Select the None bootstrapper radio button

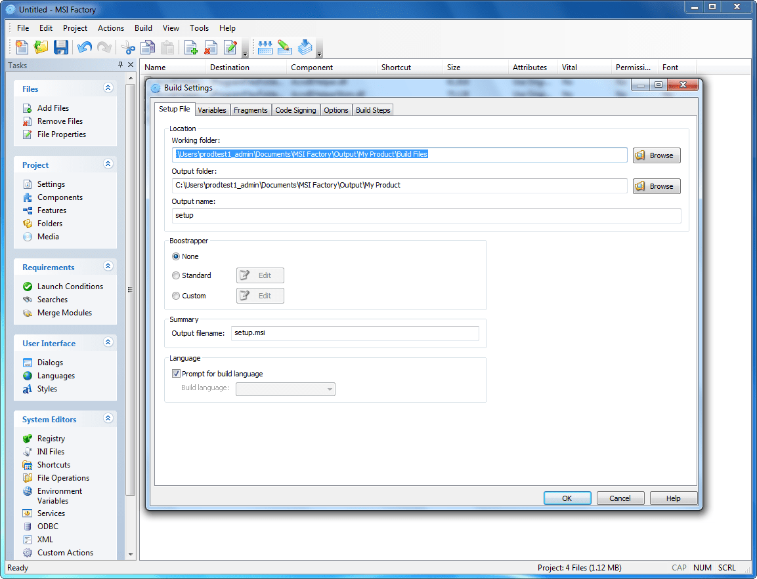[x=176, y=256]
